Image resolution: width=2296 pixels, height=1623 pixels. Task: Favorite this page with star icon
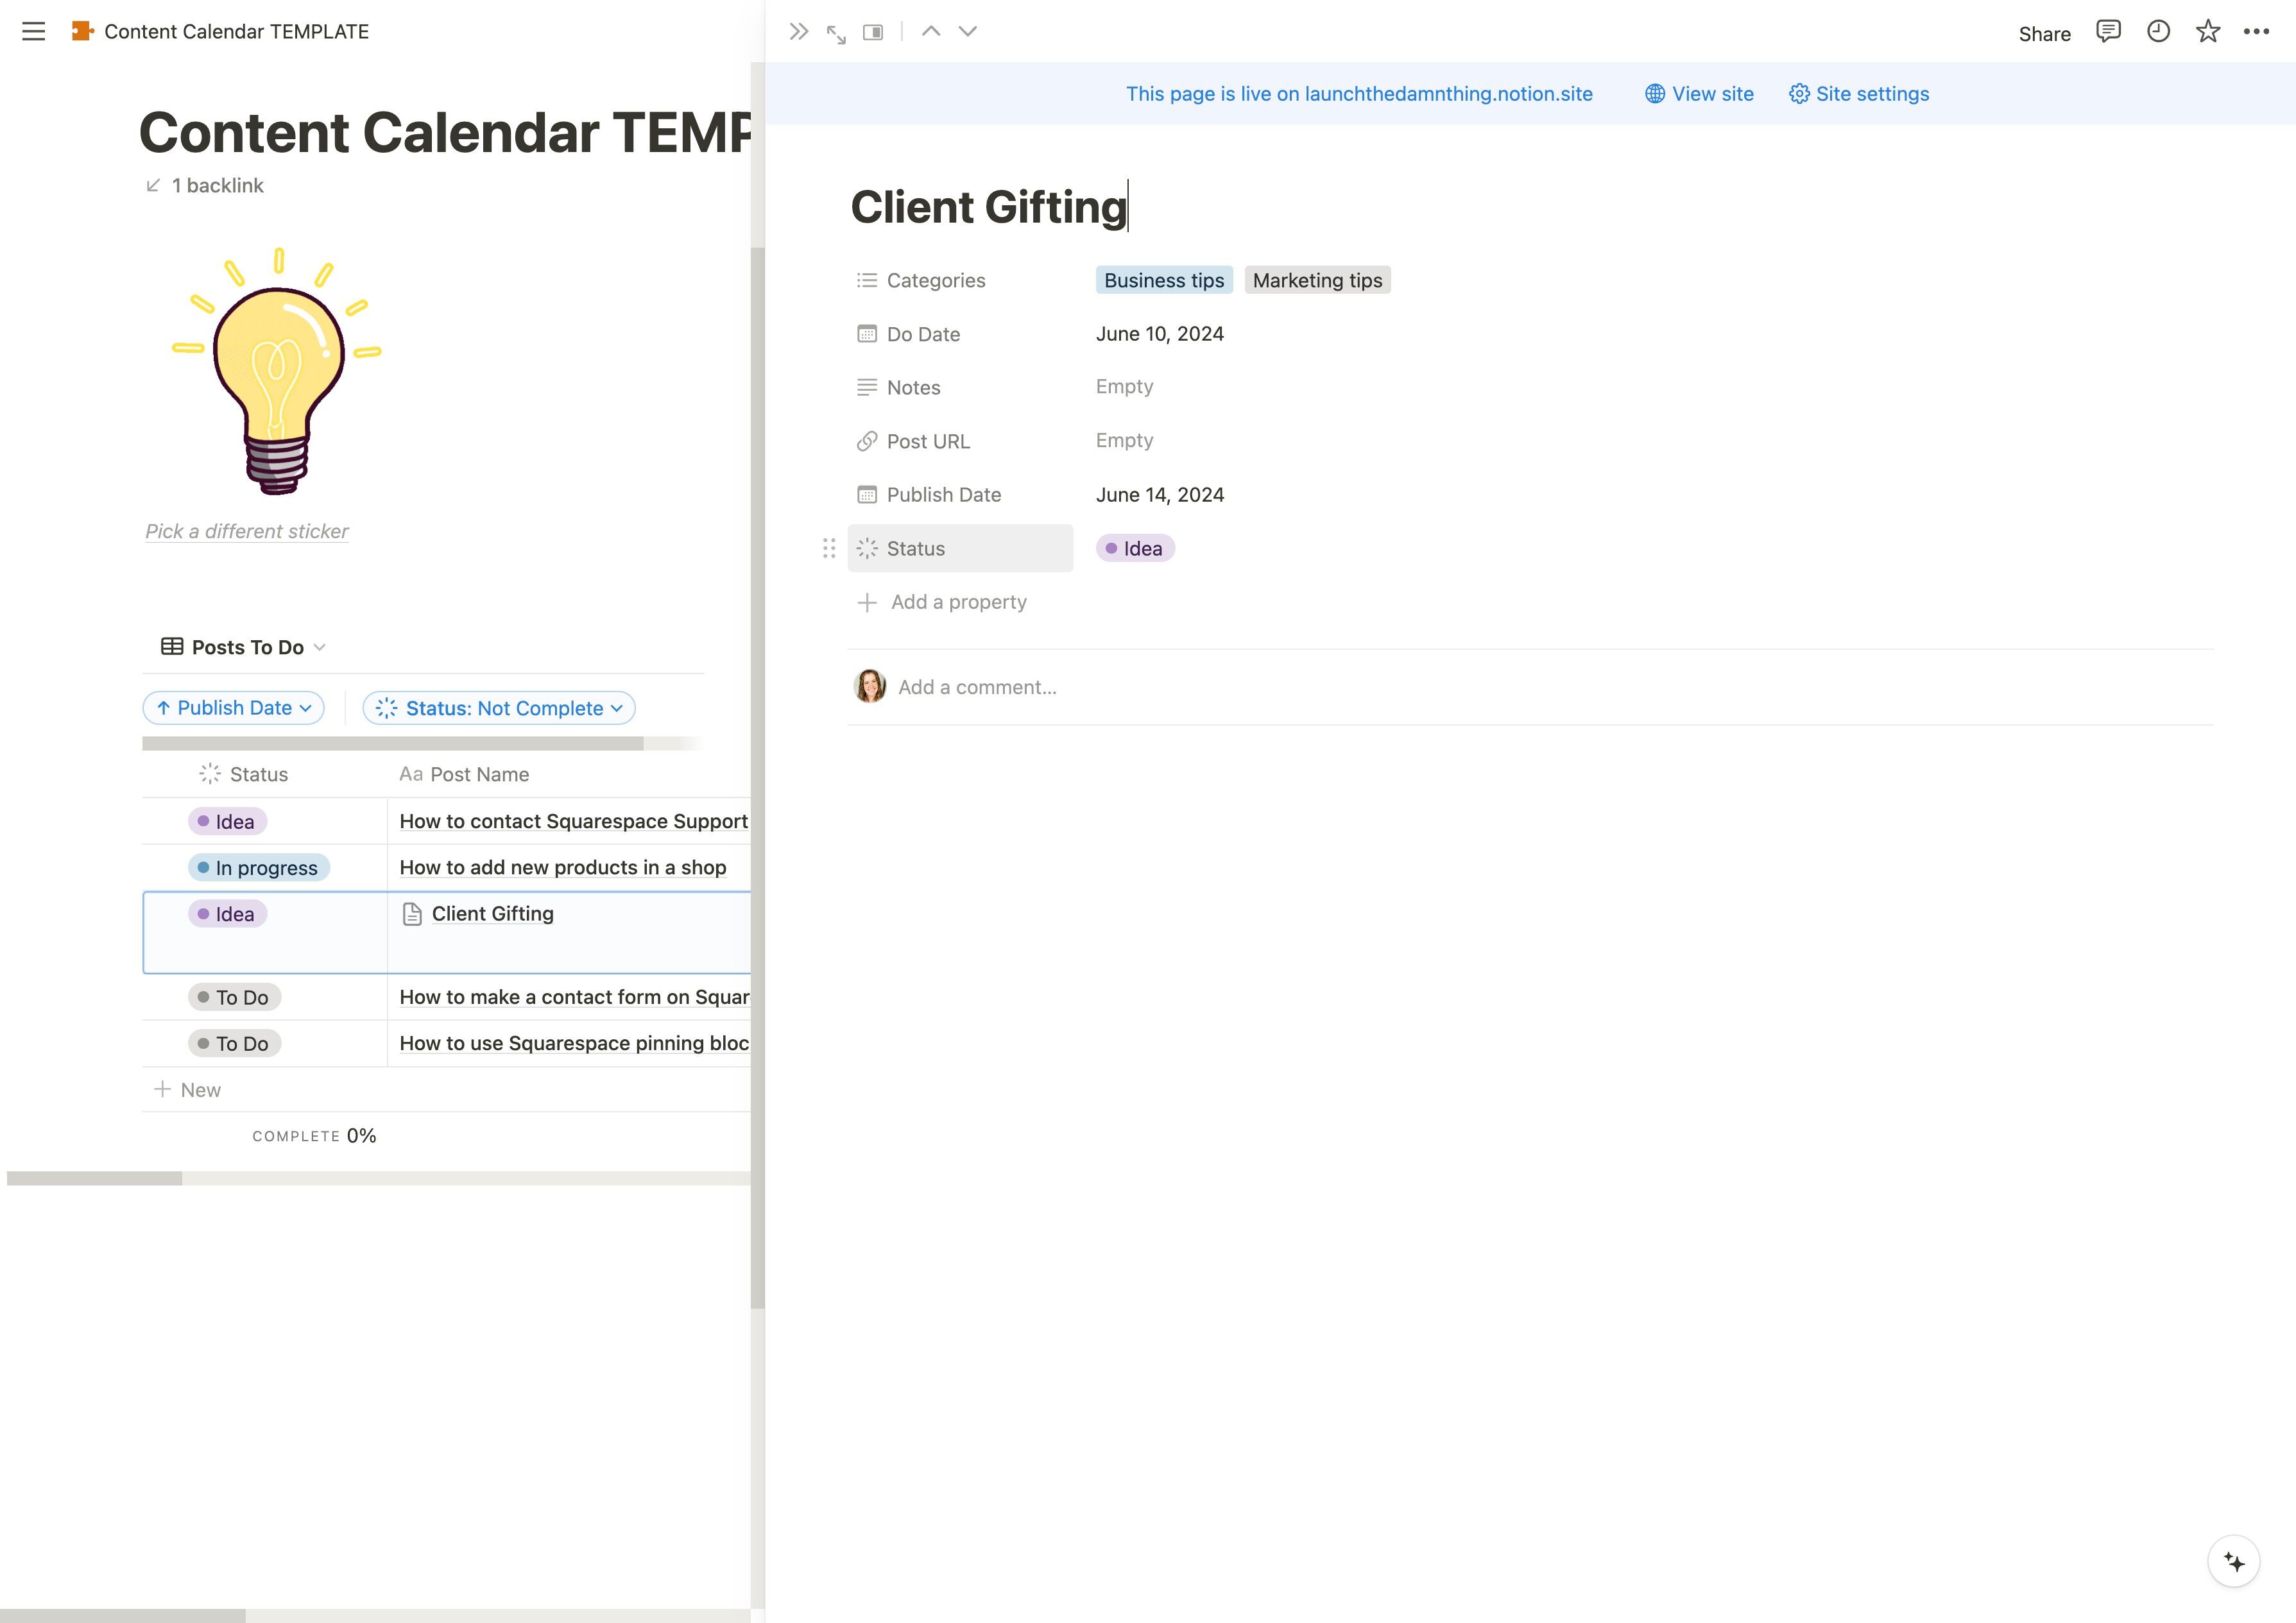point(2207,32)
